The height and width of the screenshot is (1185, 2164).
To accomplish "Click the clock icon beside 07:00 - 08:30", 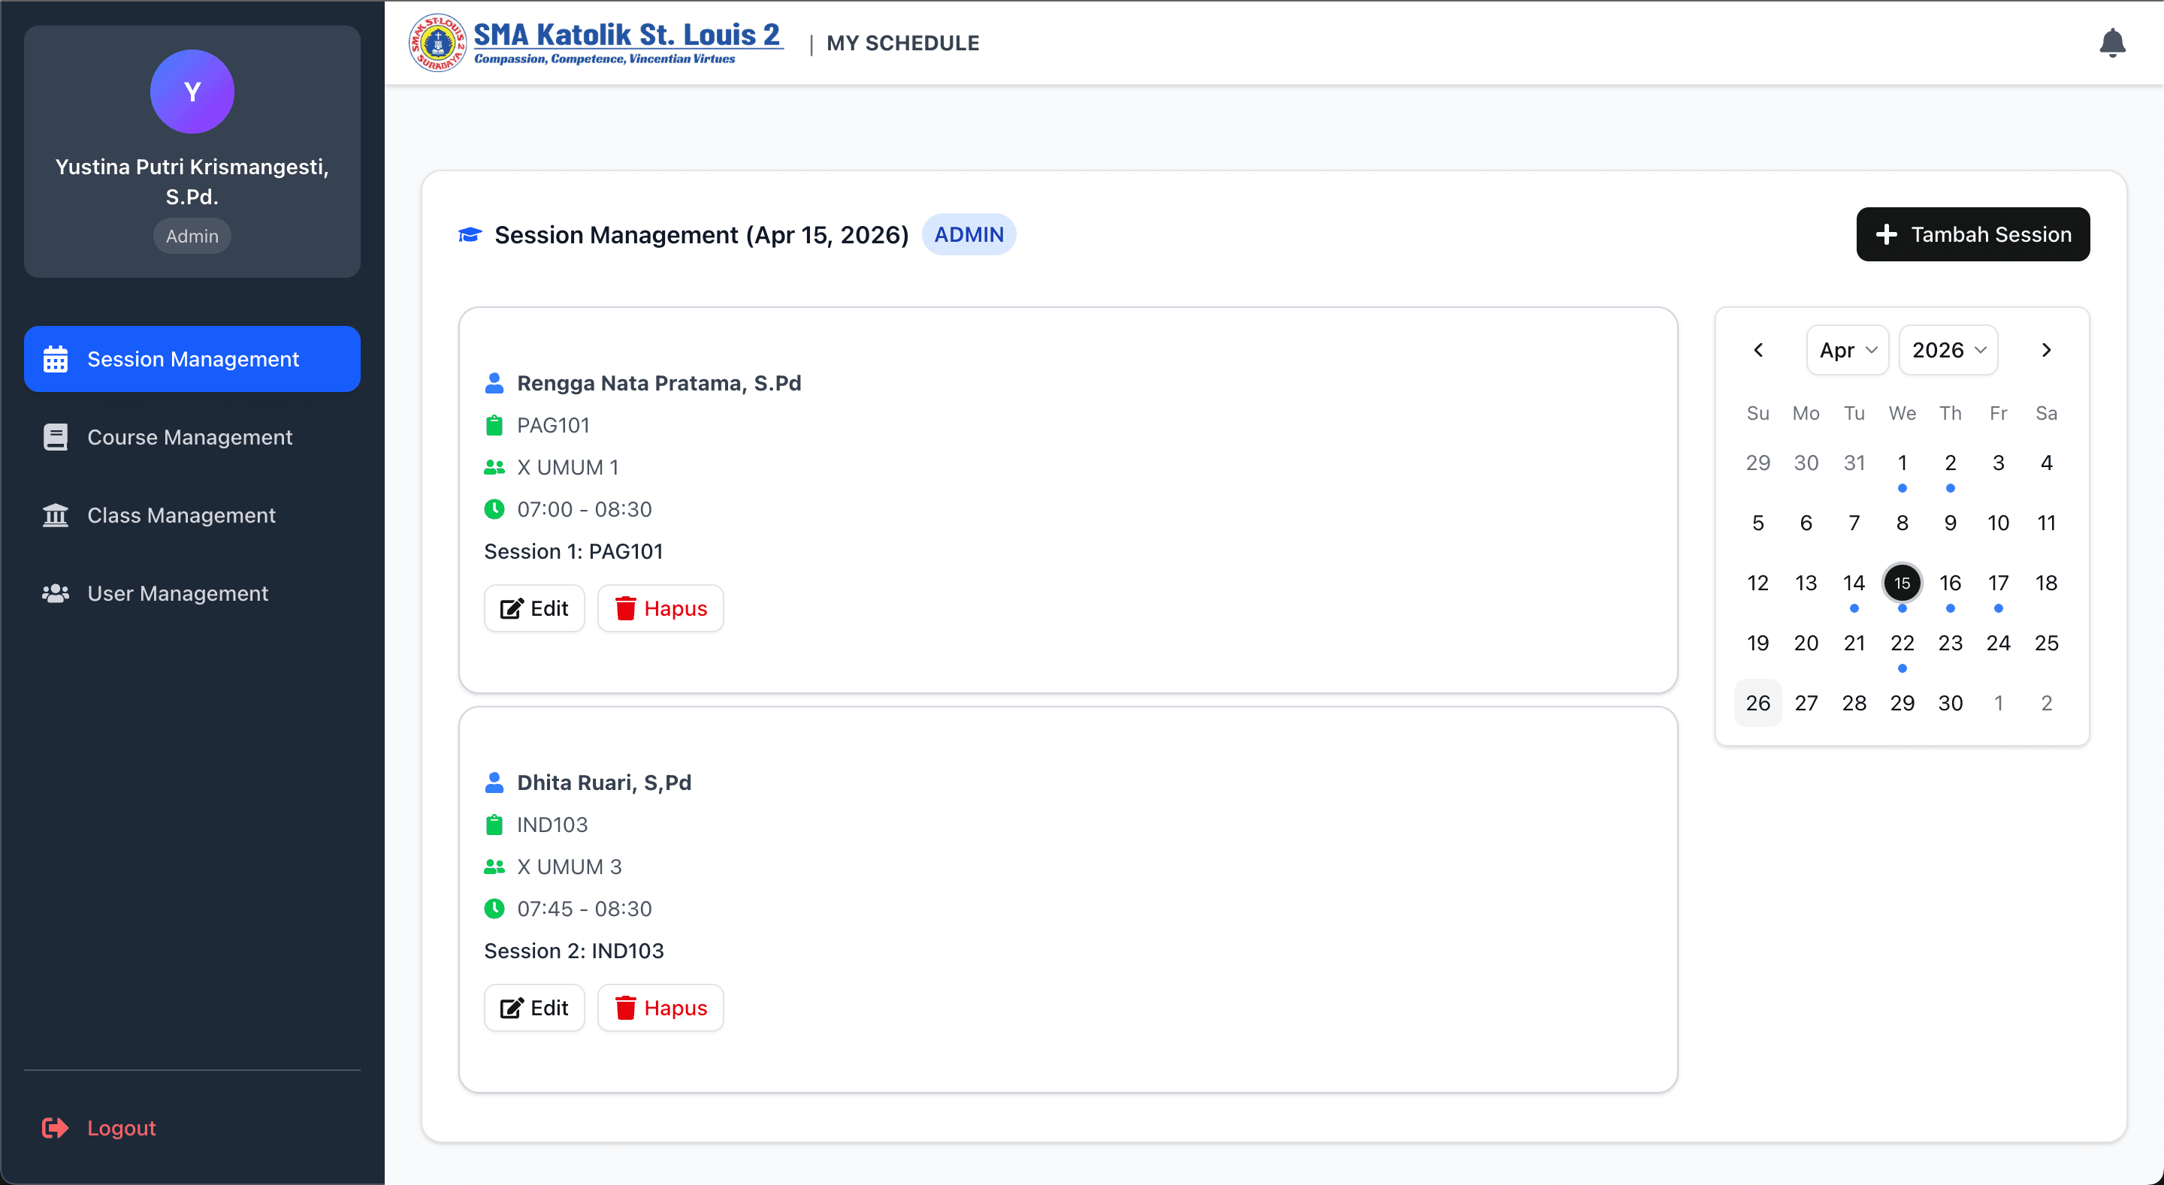I will click(x=494, y=509).
